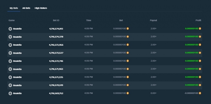Select the -0.00000100 loss amount
Image resolution: width=211 pixels, height=104 pixels.
click(191, 93)
